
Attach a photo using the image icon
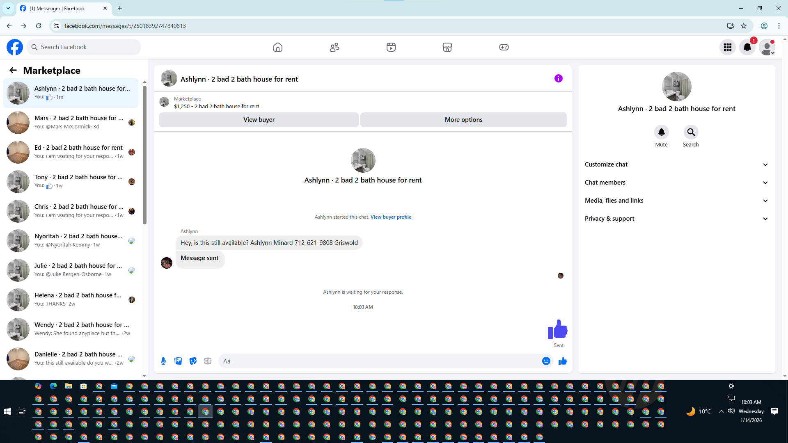pos(178,361)
